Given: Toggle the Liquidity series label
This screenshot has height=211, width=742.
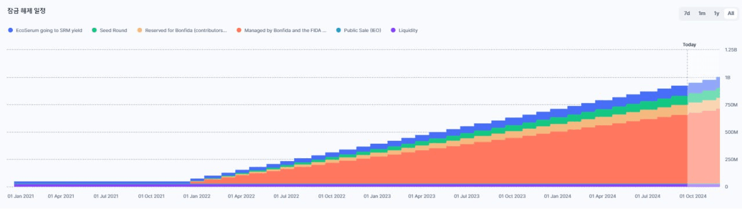Looking at the screenshot, I should coord(408,30).
